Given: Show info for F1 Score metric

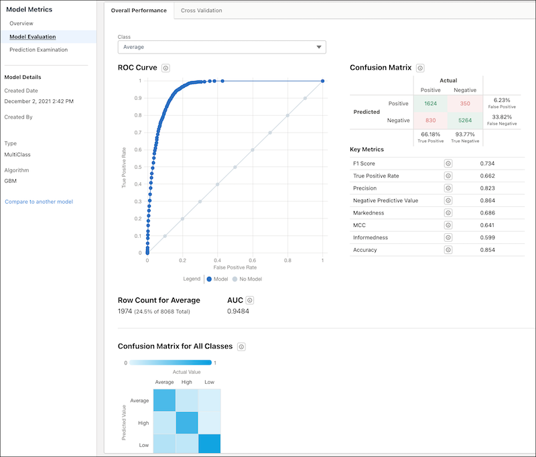Looking at the screenshot, I should tap(448, 164).
